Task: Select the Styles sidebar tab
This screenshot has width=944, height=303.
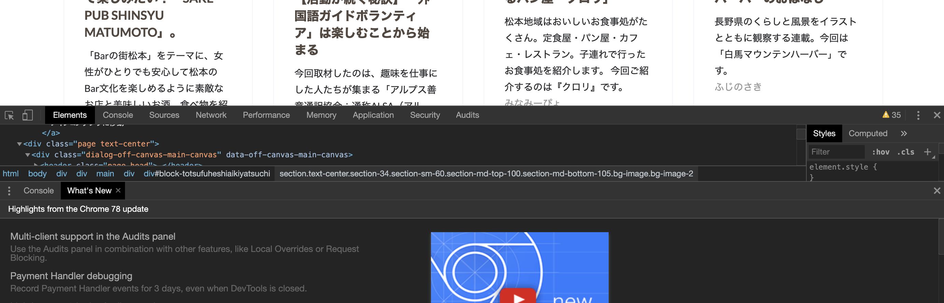Action: [x=824, y=133]
